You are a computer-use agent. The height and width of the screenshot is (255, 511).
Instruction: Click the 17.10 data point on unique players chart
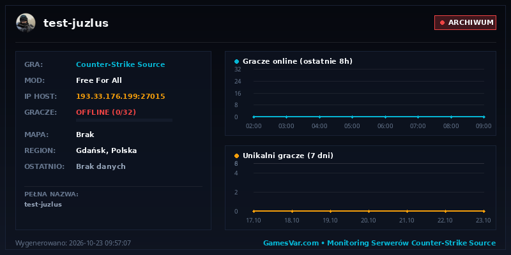click(254, 211)
